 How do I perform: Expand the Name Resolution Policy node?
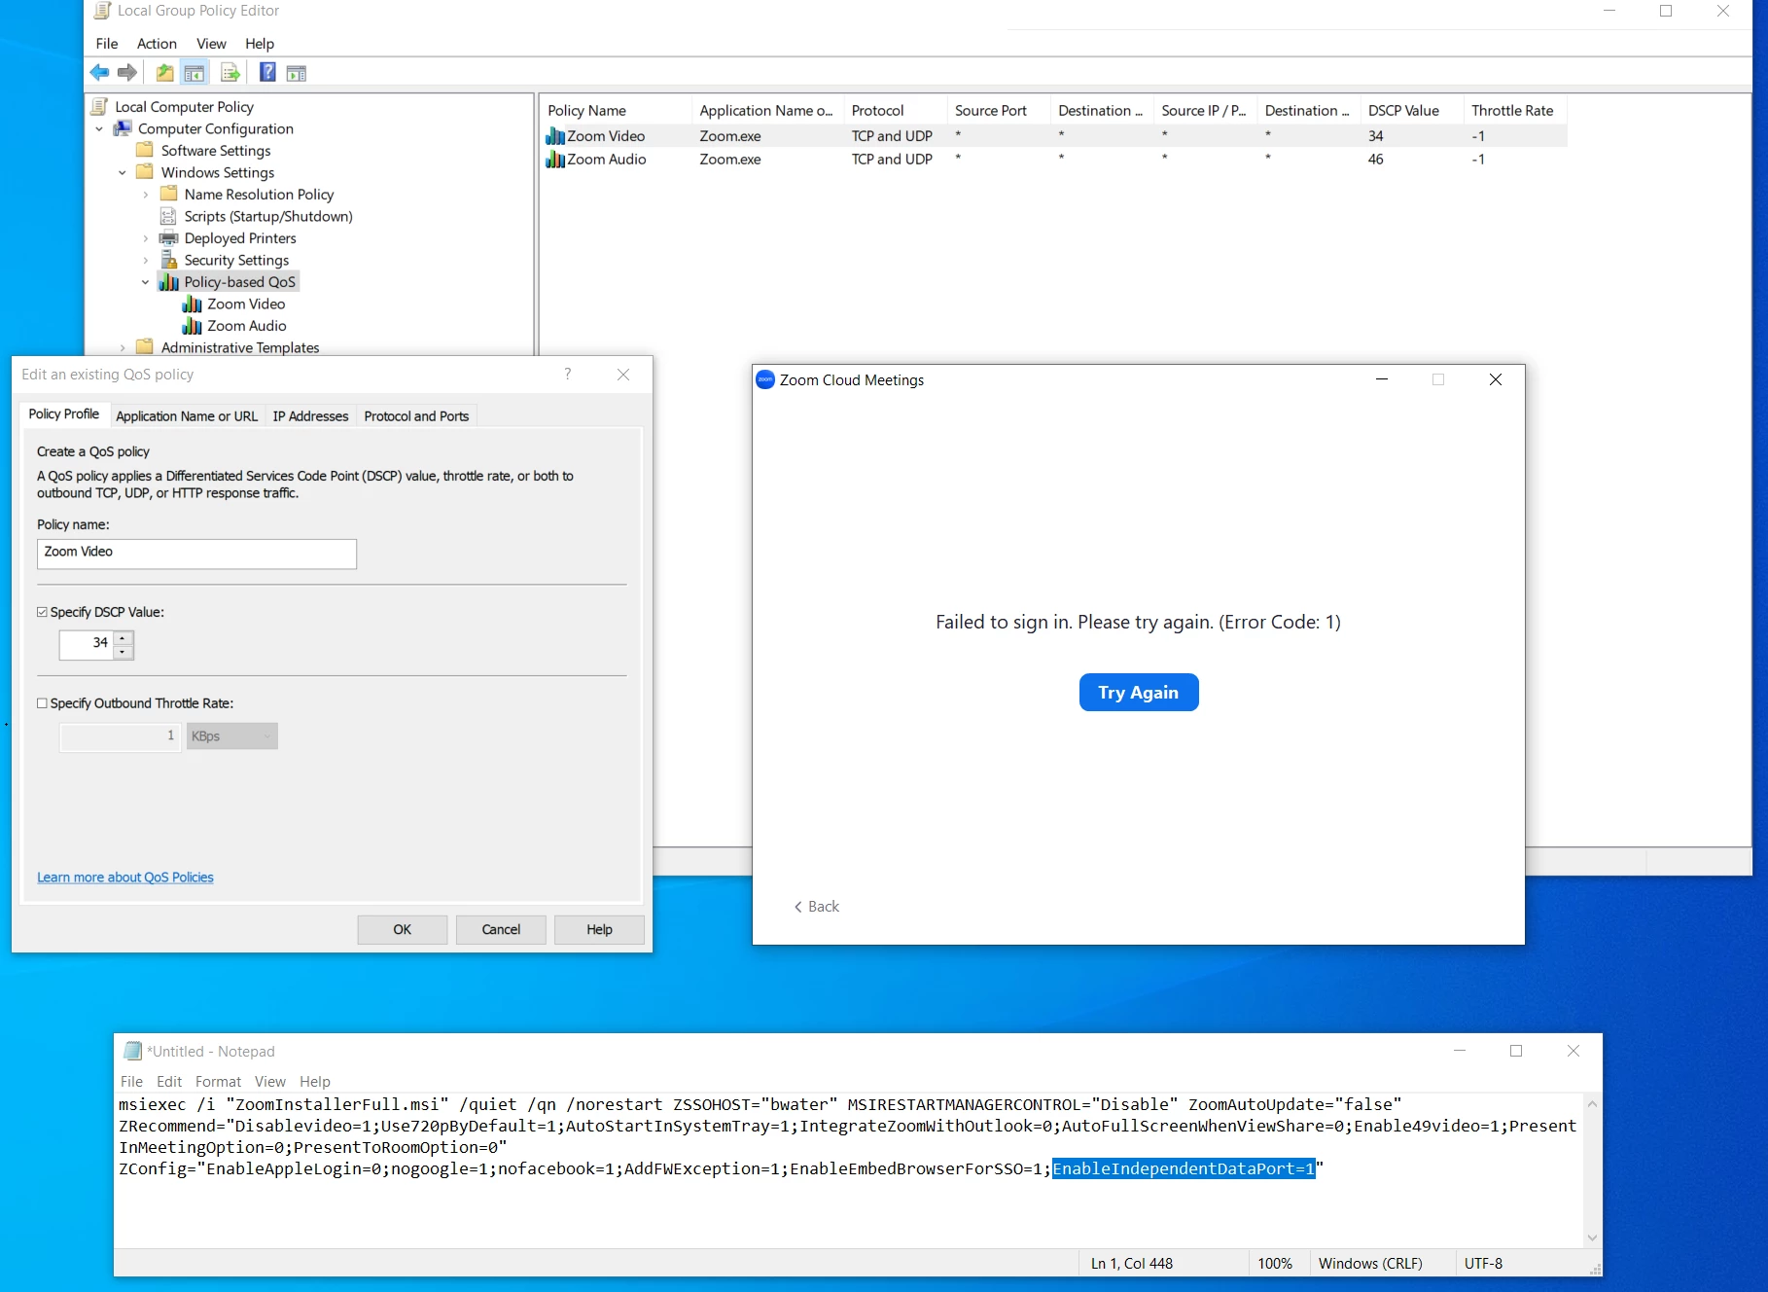point(146,195)
